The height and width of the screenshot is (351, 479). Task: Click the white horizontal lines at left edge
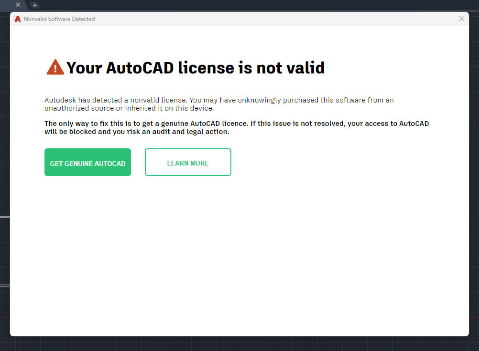4,217
